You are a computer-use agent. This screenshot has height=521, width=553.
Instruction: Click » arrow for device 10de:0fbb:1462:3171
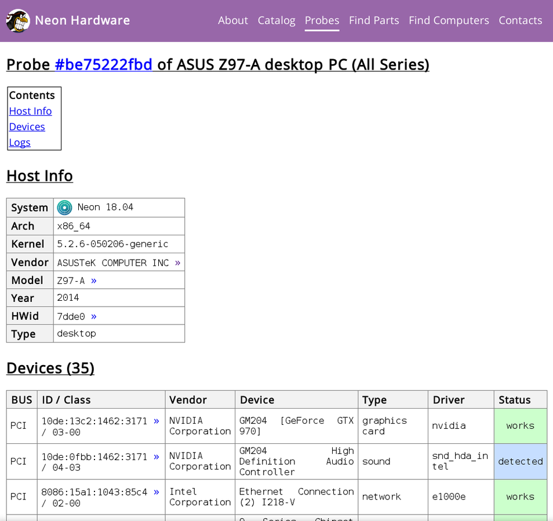(156, 457)
